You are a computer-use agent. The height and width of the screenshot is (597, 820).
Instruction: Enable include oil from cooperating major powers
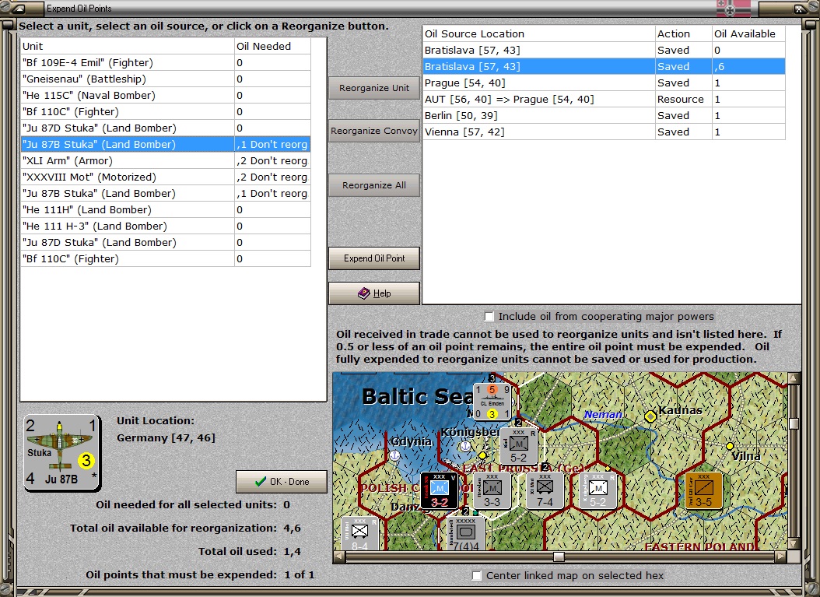click(x=489, y=317)
